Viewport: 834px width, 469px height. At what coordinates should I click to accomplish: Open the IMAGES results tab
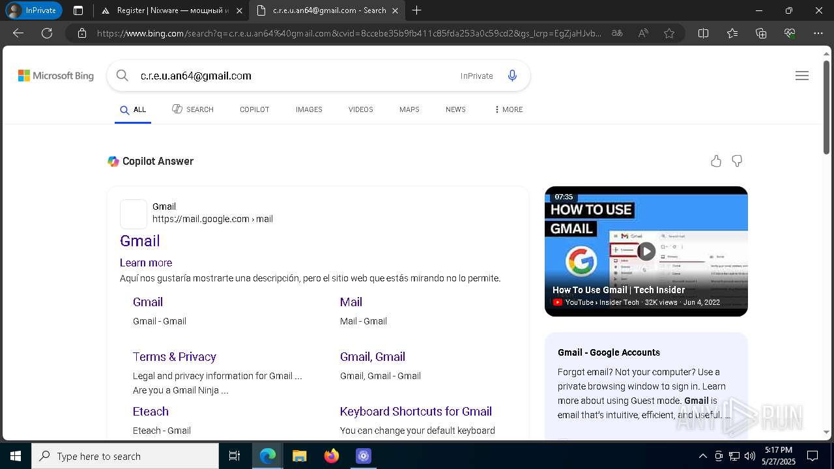click(x=309, y=109)
